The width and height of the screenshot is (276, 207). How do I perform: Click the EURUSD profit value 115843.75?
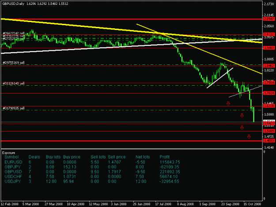pos(170,162)
